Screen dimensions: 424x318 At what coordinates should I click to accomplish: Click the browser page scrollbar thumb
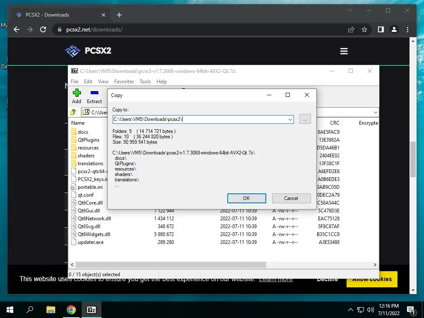413,159
